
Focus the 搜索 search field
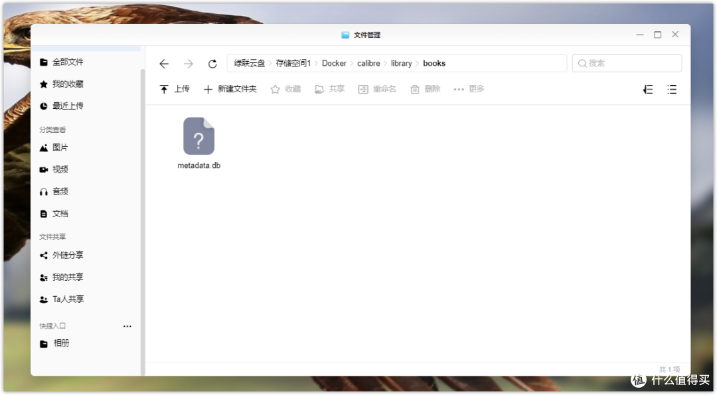click(627, 64)
